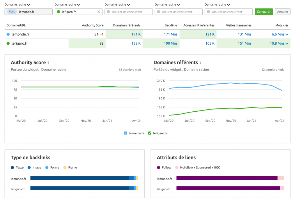Click the Frame legend dot
Screen dimensions: 294x202
[65, 167]
